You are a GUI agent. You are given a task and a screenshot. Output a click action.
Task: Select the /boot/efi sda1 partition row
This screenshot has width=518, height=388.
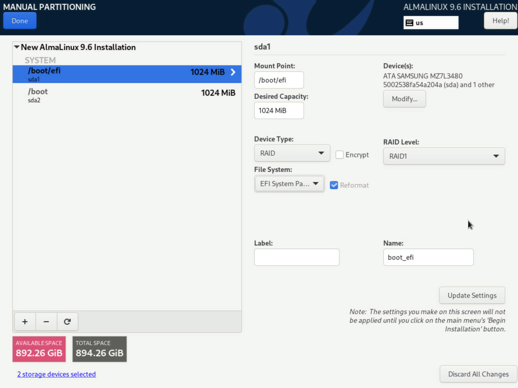(127, 74)
